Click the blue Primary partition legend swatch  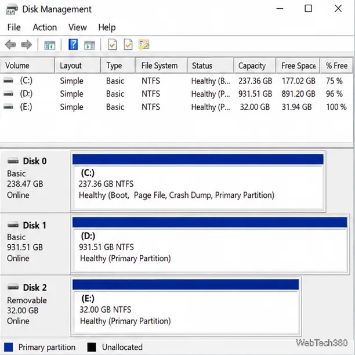pos(9,347)
